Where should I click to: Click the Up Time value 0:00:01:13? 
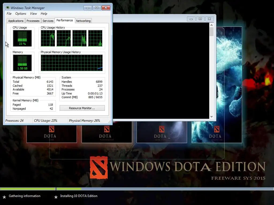(x=95, y=93)
